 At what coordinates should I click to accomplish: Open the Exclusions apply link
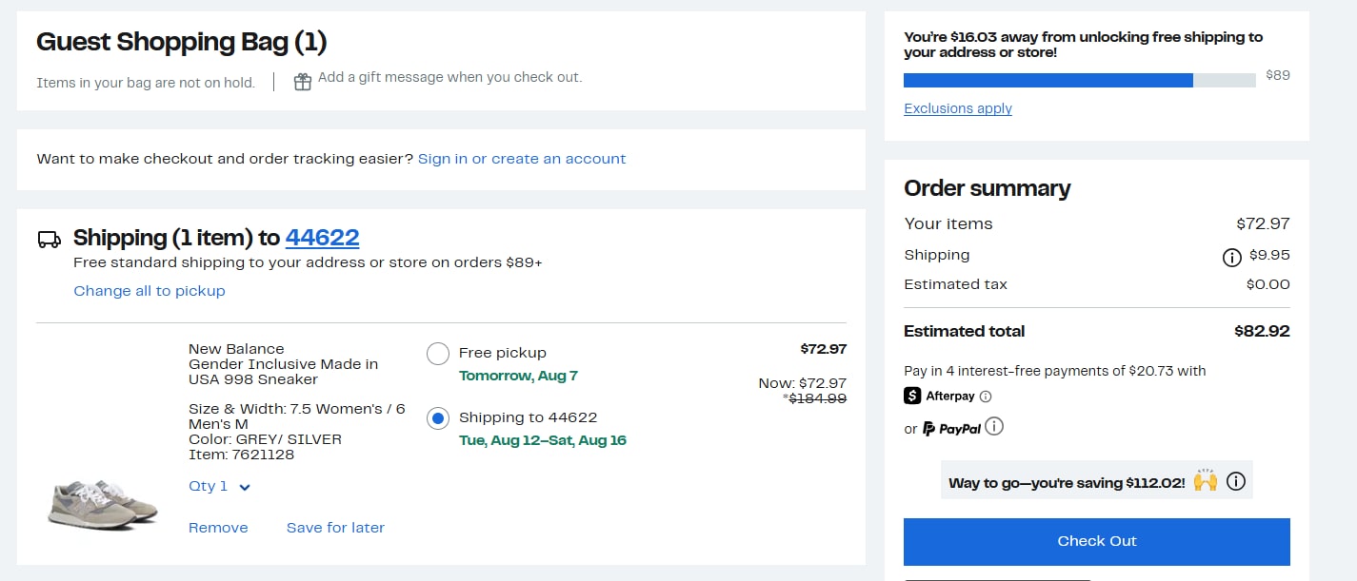[x=958, y=108]
